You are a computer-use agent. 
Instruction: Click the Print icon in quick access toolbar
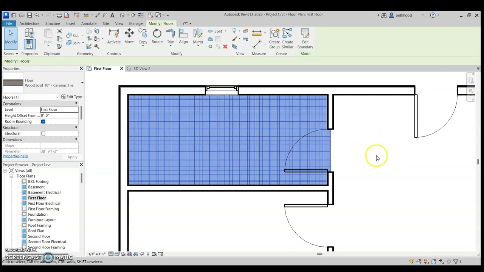(x=59, y=15)
